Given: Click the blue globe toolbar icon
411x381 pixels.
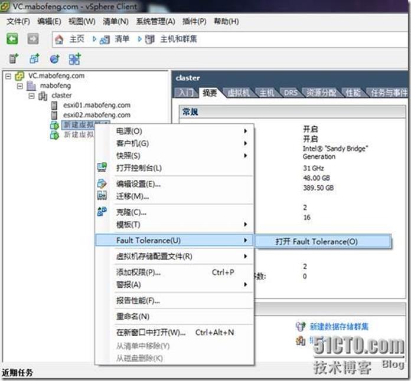Looking at the screenshot, I should click(54, 59).
